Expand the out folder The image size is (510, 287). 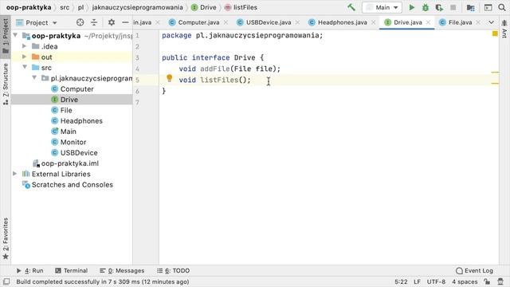tap(25, 57)
